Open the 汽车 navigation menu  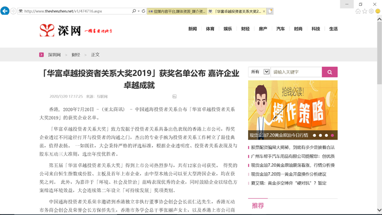pos(281,29)
